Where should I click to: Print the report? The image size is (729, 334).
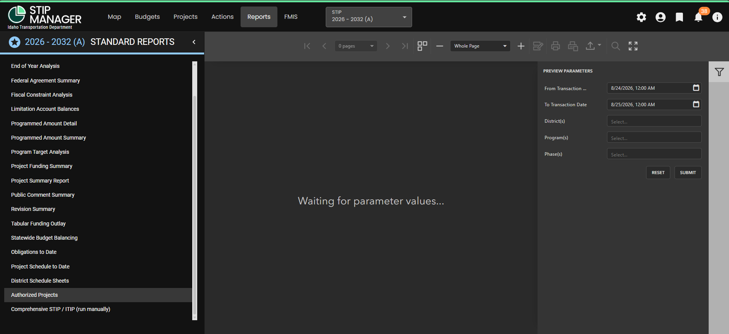(555, 46)
